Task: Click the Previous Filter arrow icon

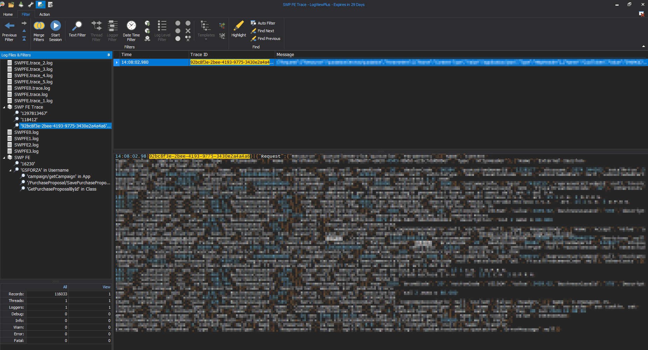Action: point(9,26)
